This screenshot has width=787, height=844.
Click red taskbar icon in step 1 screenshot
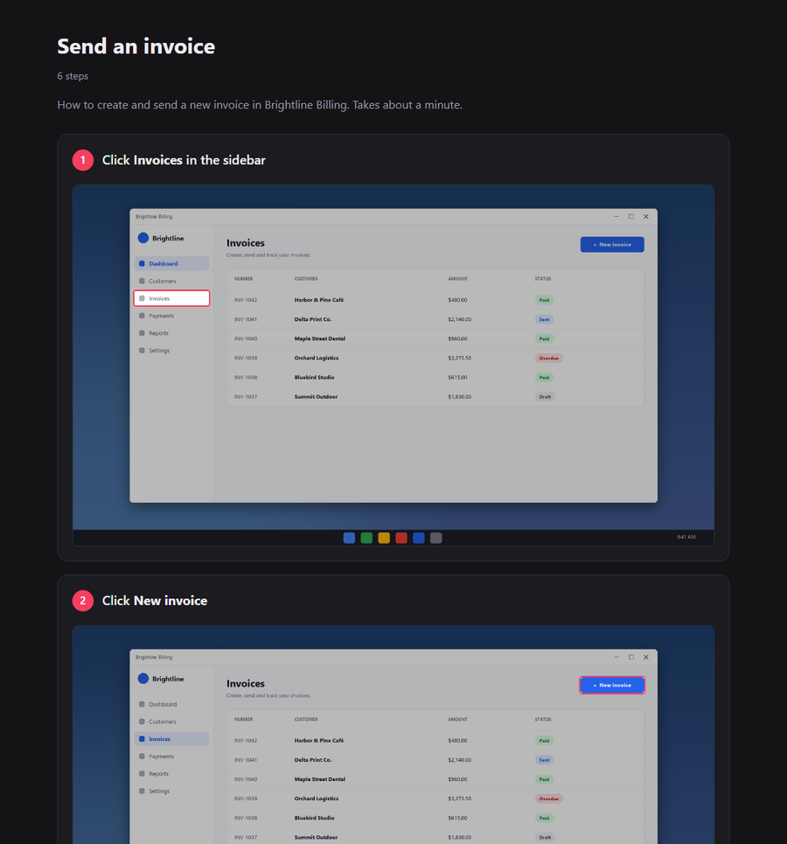click(x=401, y=538)
